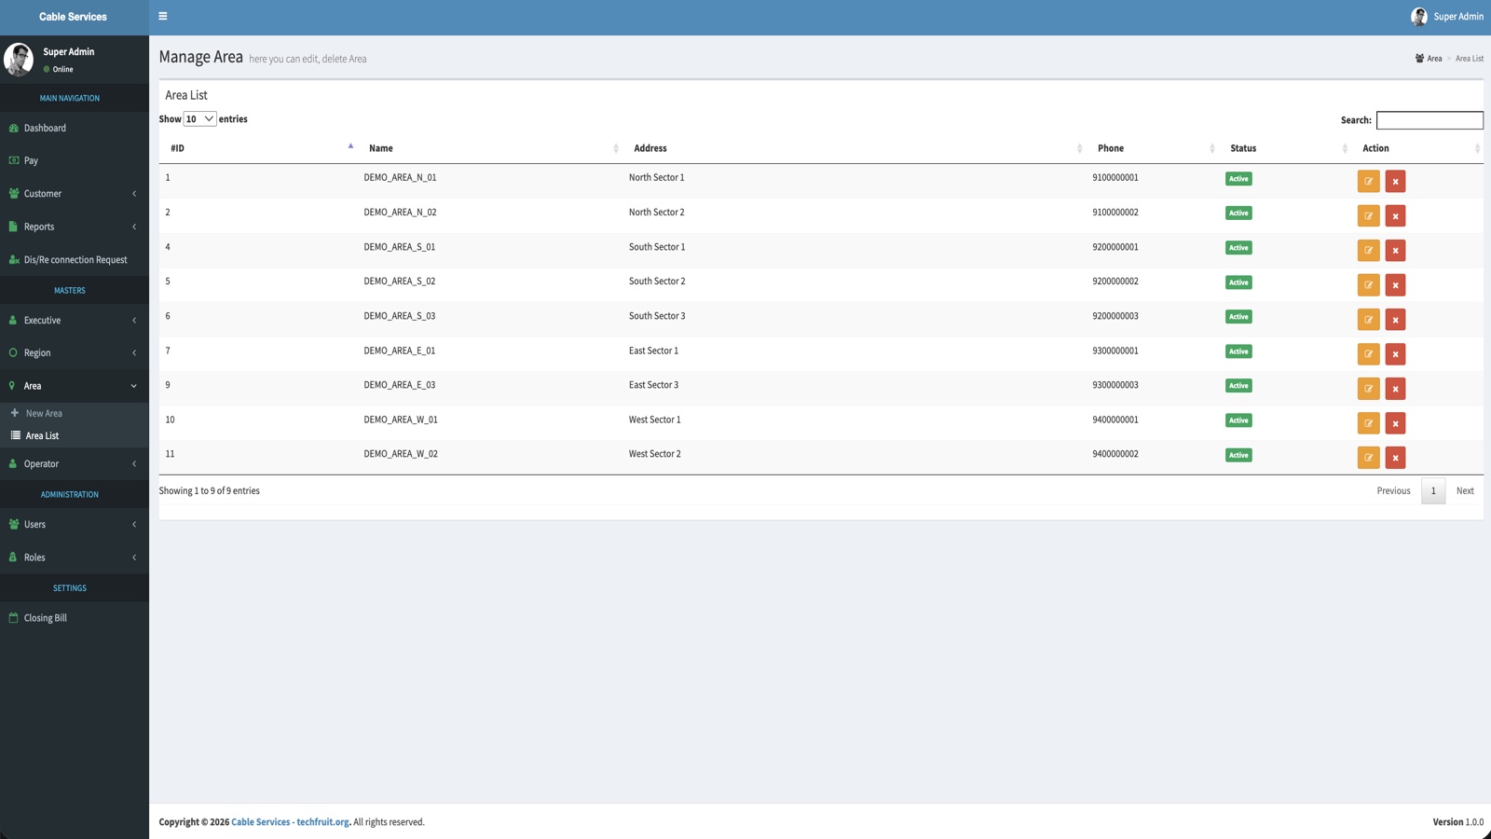Viewport: 1491px width, 839px height.
Task: Go to Next page of table
Action: tap(1465, 491)
